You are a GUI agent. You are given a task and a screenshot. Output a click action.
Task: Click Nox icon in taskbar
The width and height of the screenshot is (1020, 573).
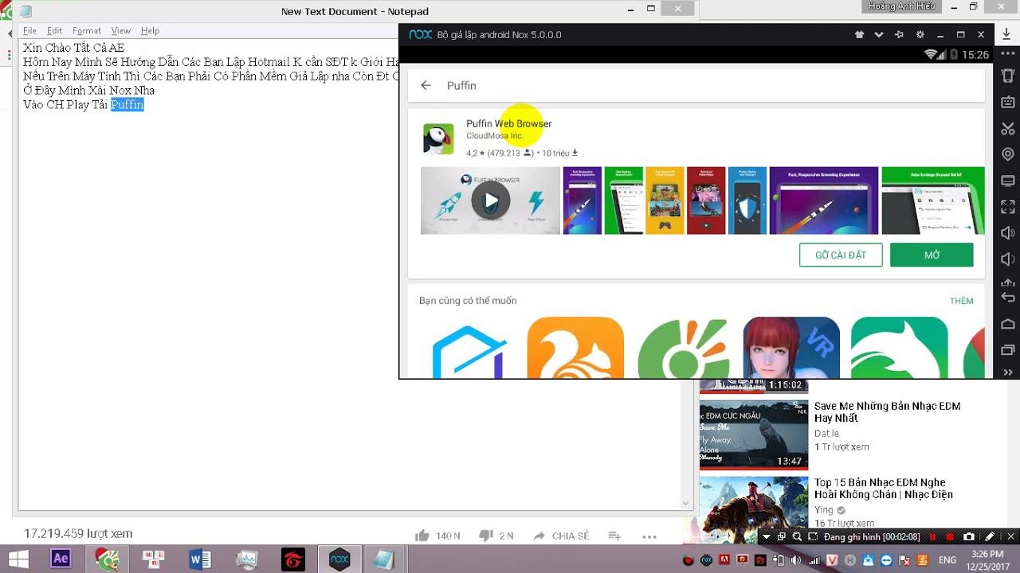(x=339, y=559)
